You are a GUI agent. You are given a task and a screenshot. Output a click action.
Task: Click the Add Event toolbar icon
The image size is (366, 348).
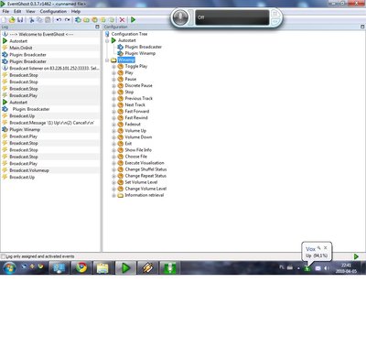click(103, 20)
